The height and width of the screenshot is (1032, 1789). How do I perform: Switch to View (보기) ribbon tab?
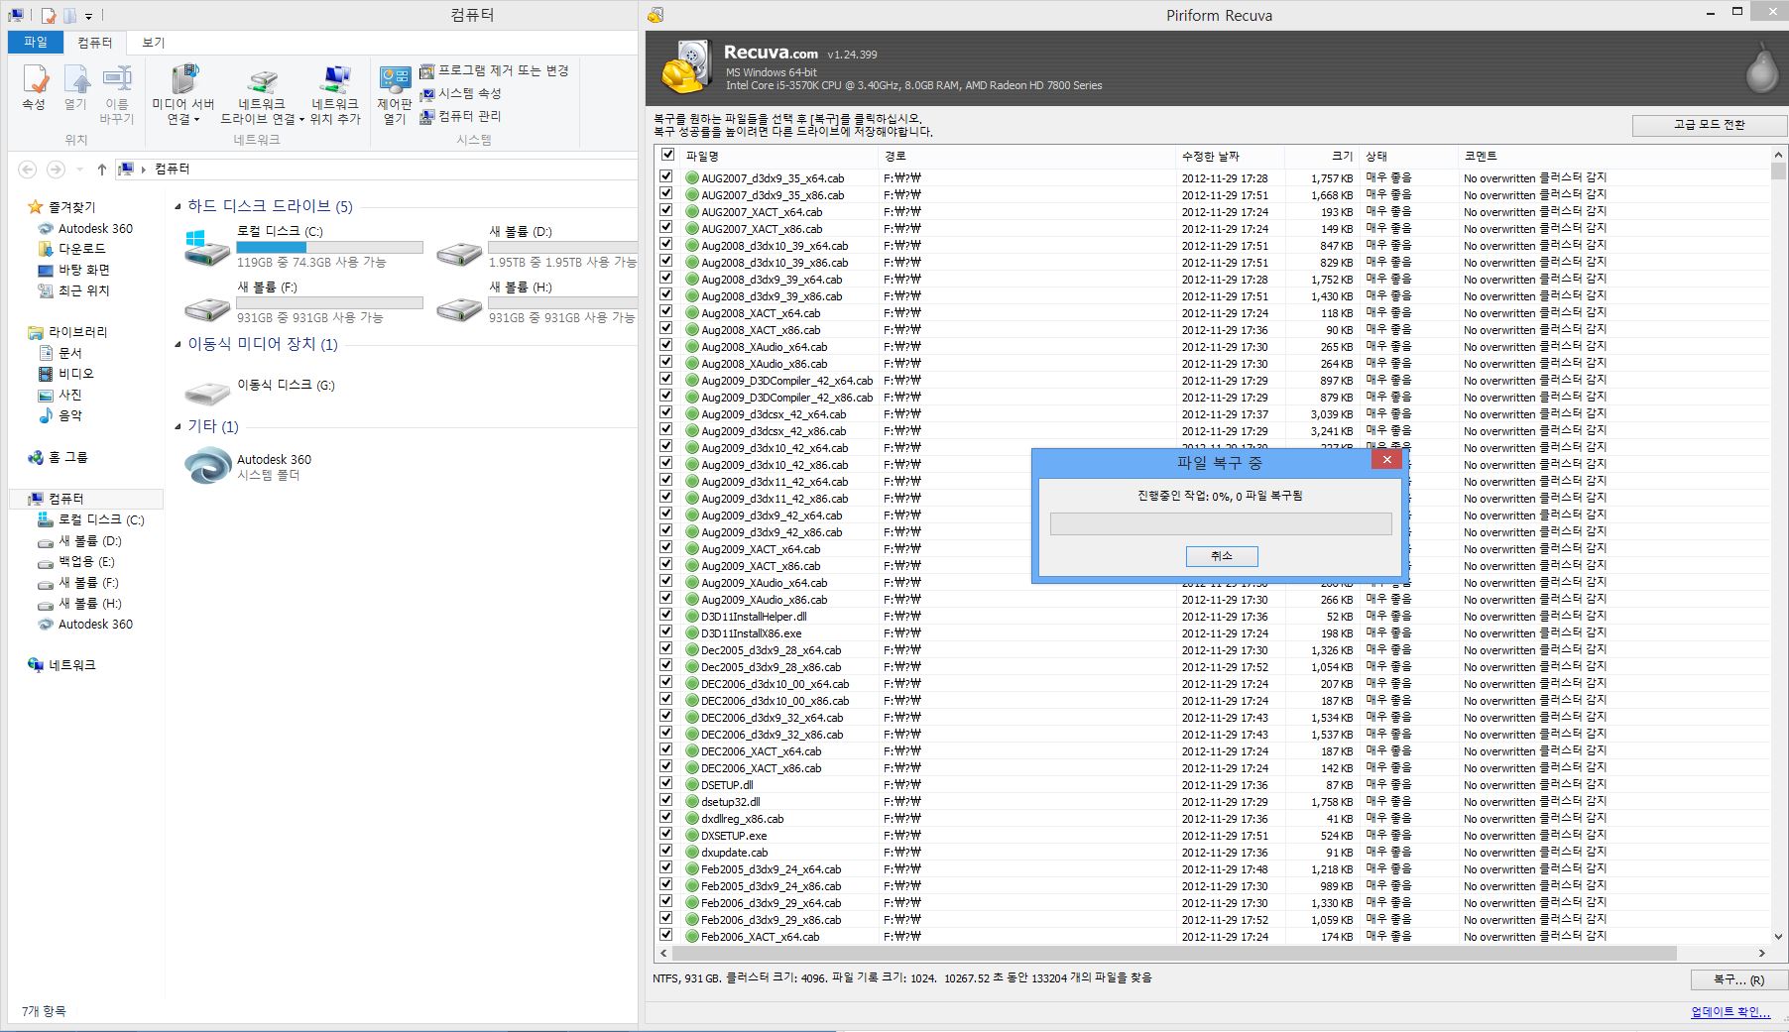[153, 43]
